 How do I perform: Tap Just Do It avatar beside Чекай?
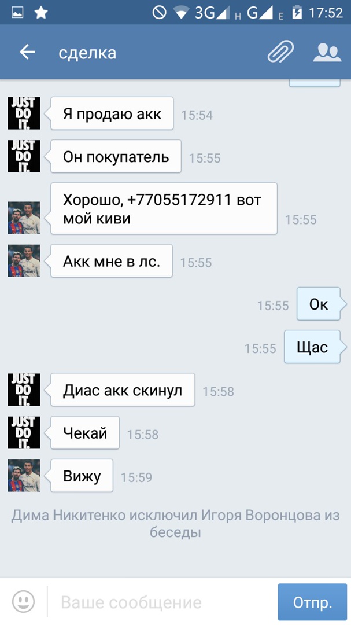coord(24,432)
